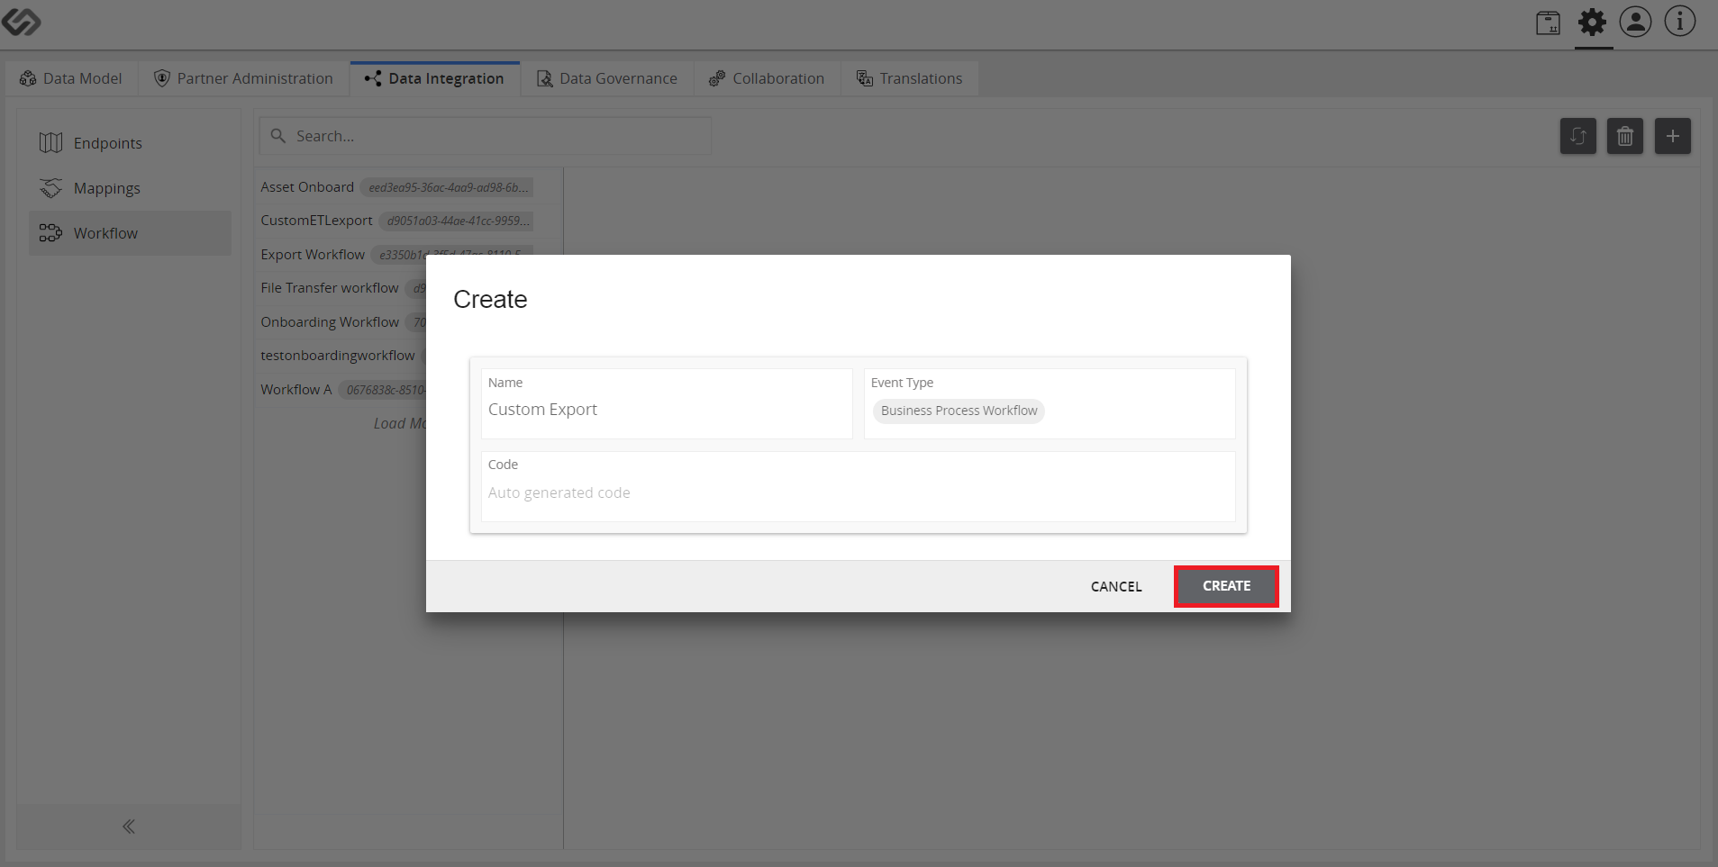Click the CustomETLexport ID badge
Viewport: 1718px width, 867px height.
456,221
